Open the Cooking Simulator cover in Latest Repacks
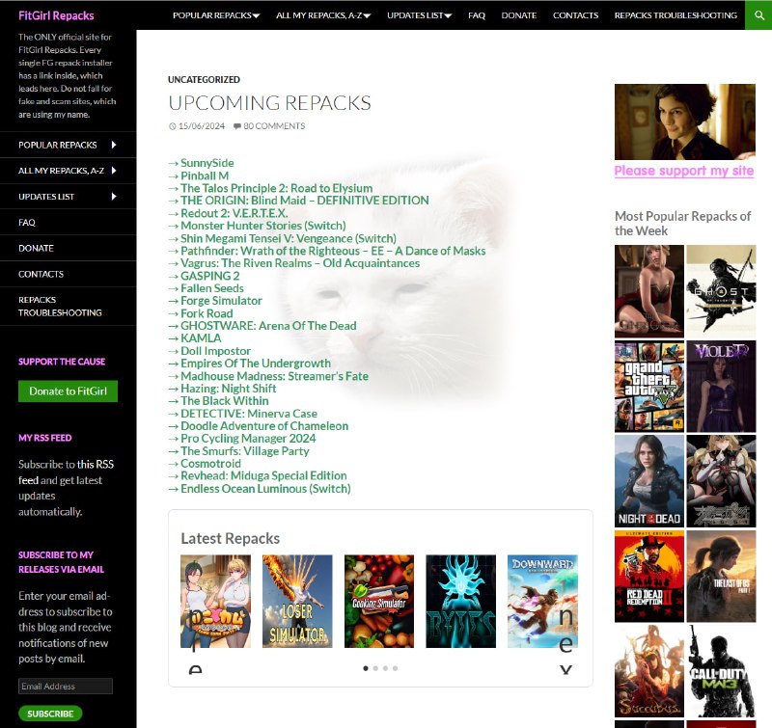 tap(378, 601)
